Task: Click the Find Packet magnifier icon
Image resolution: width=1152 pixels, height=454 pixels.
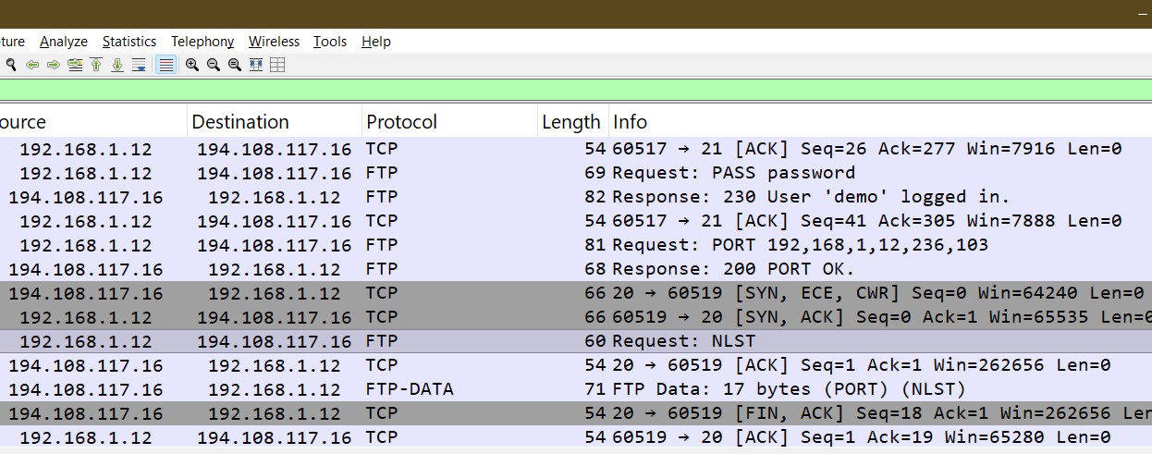Action: pyautogui.click(x=10, y=65)
